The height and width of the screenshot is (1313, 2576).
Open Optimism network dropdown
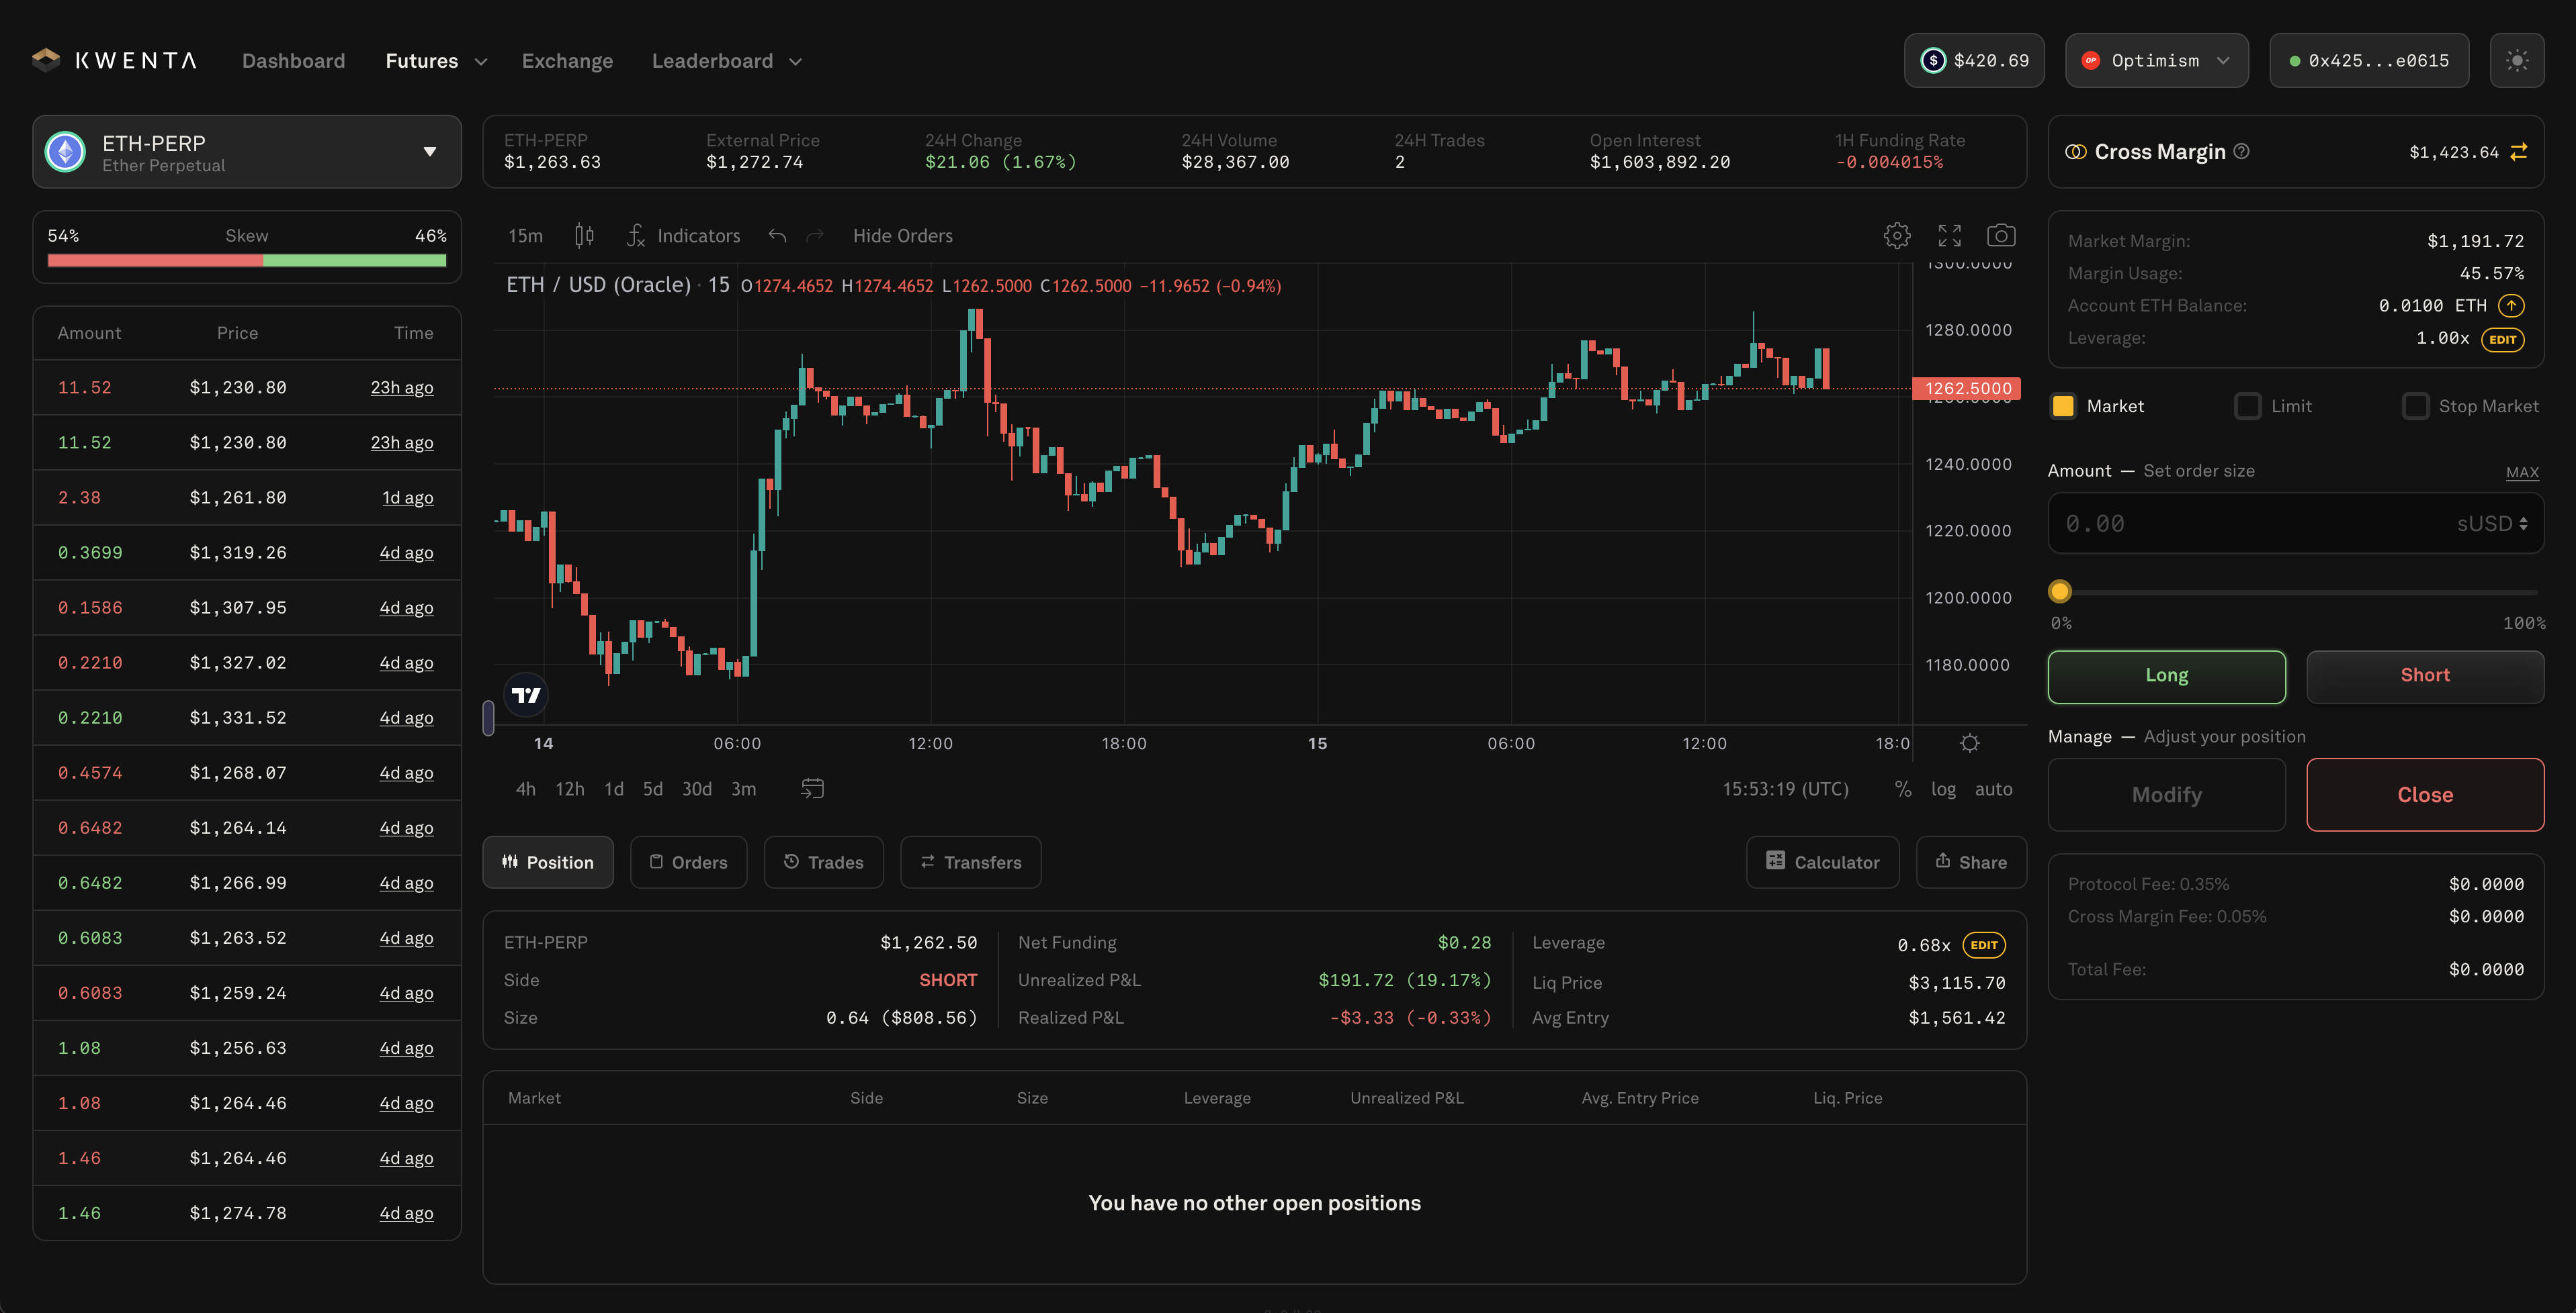coord(2156,61)
